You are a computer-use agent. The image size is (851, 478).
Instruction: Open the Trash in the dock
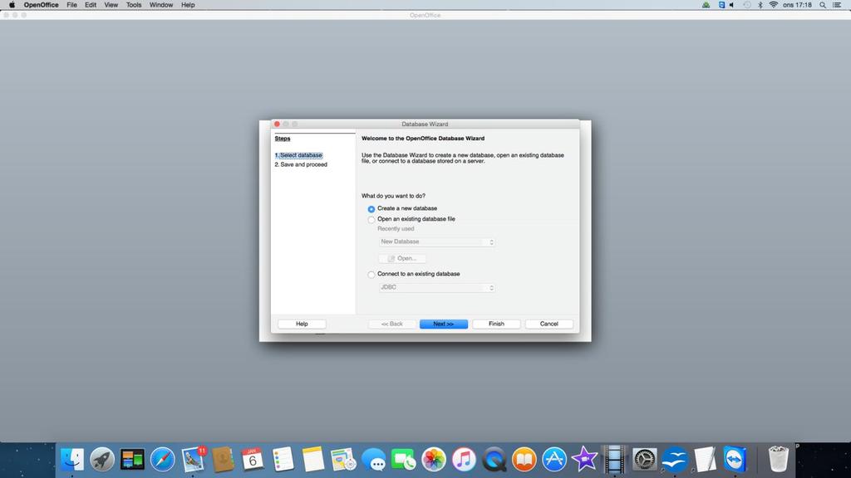click(x=778, y=460)
